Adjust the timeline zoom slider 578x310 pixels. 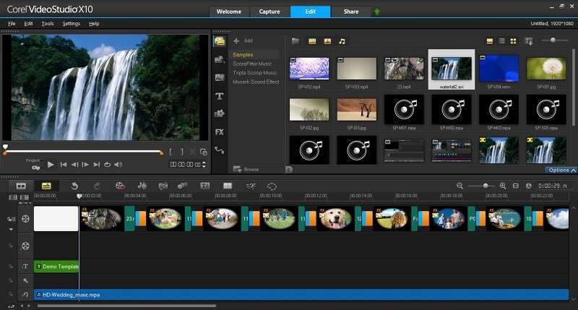pos(481,186)
